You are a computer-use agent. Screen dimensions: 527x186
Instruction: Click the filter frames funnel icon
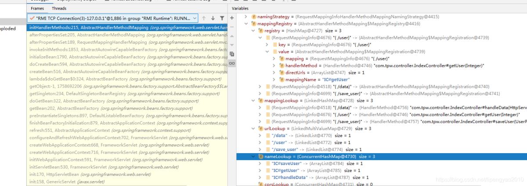(222, 18)
